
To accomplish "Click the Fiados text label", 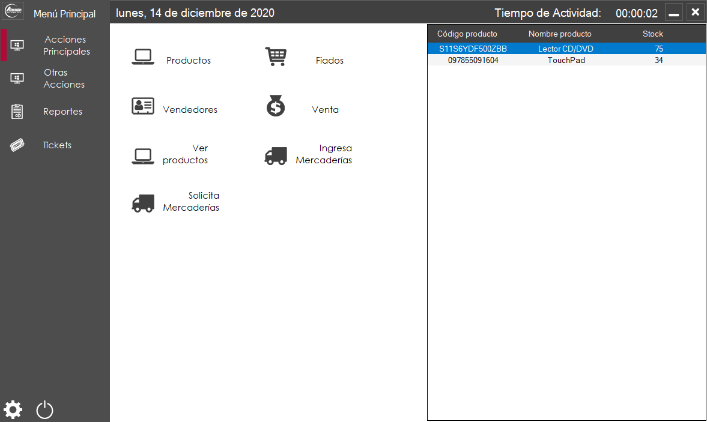I will [x=329, y=61].
